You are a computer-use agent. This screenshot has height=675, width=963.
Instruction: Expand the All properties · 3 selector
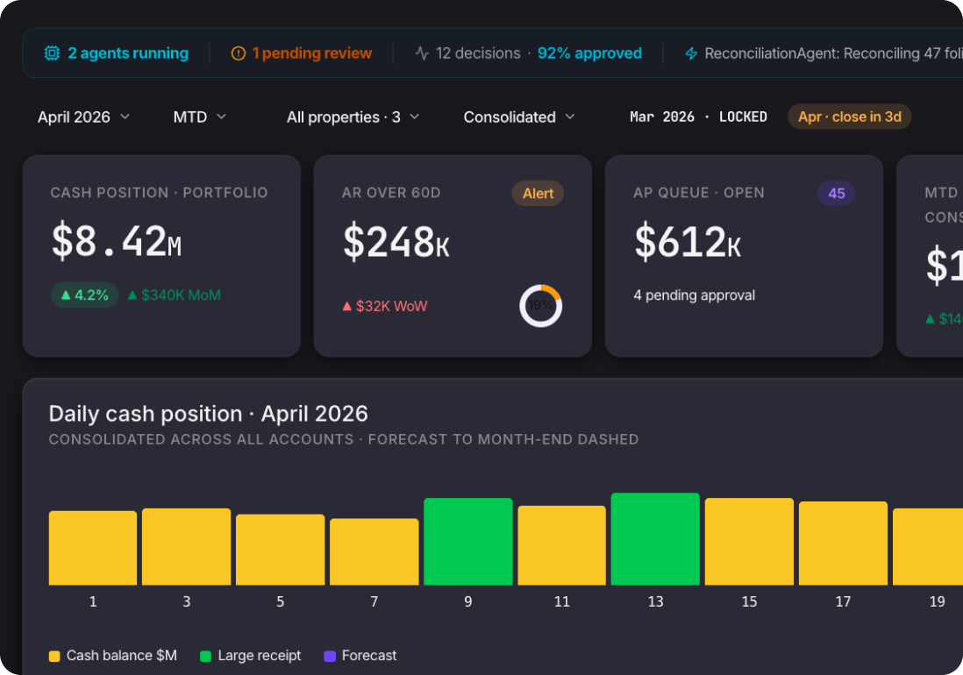click(x=353, y=117)
